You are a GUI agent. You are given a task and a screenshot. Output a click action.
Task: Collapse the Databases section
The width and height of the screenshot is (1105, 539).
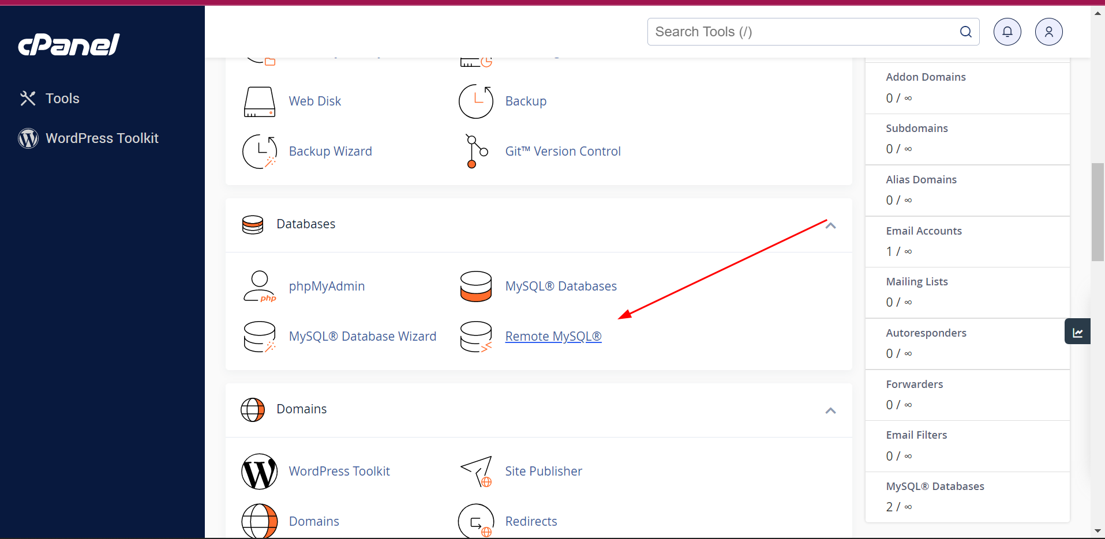click(831, 225)
